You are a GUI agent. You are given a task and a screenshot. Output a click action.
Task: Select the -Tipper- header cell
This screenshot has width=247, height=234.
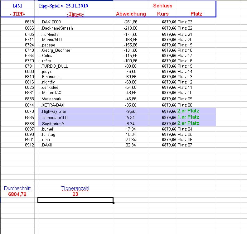coord(75,14)
